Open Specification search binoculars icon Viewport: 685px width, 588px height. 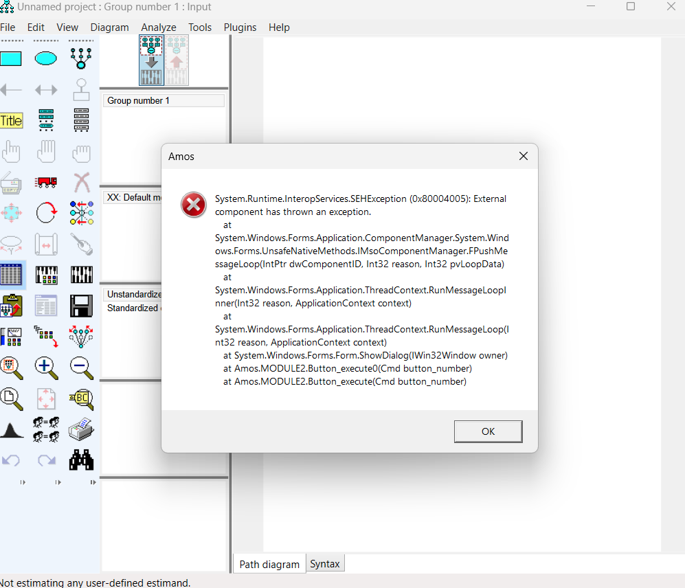[x=81, y=460]
